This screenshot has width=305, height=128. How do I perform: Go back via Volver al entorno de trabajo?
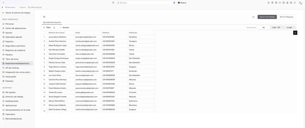(16, 13)
